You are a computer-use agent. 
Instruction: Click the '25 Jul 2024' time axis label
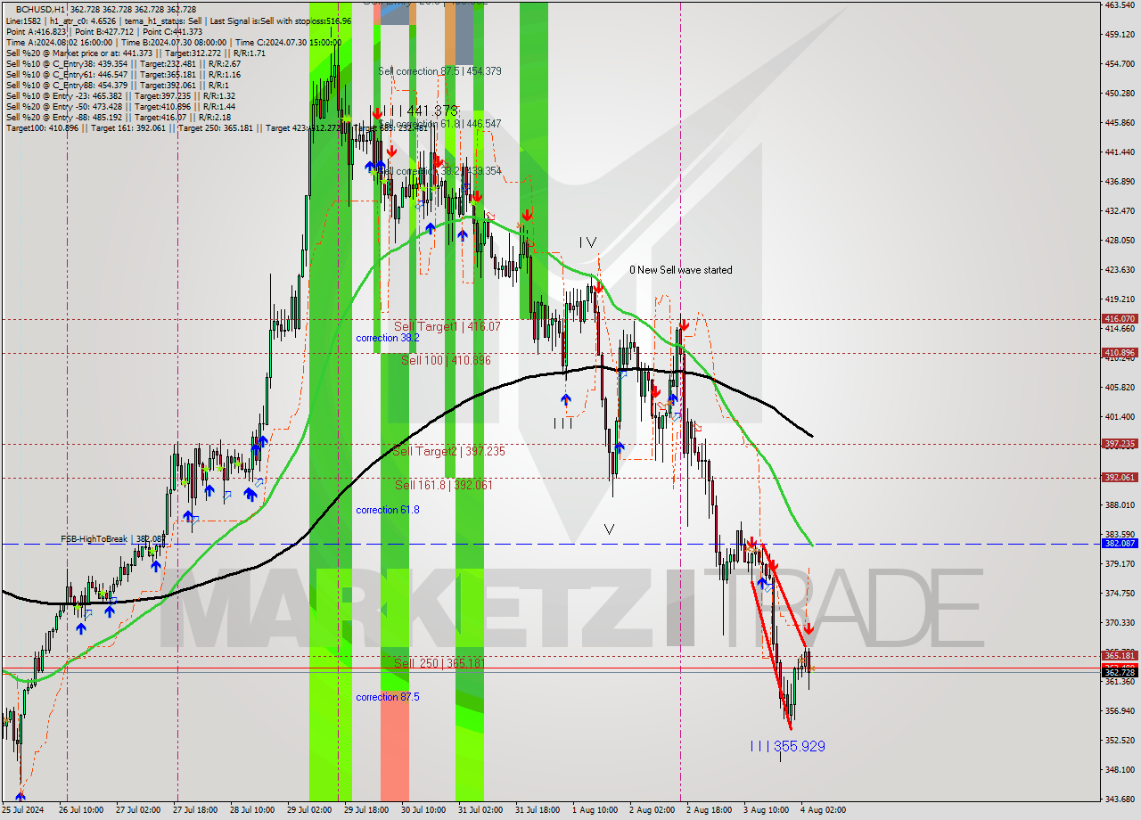23,810
